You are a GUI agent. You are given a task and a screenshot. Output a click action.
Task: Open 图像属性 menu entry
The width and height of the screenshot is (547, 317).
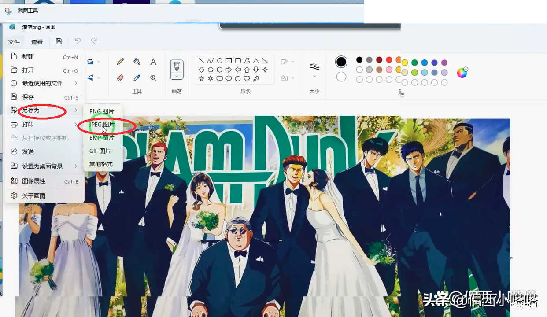[44, 181]
